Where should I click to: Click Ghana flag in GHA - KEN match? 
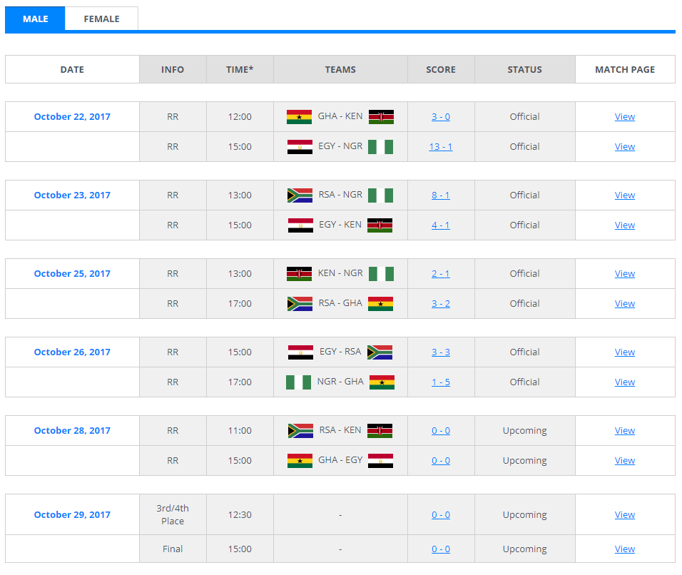click(299, 117)
